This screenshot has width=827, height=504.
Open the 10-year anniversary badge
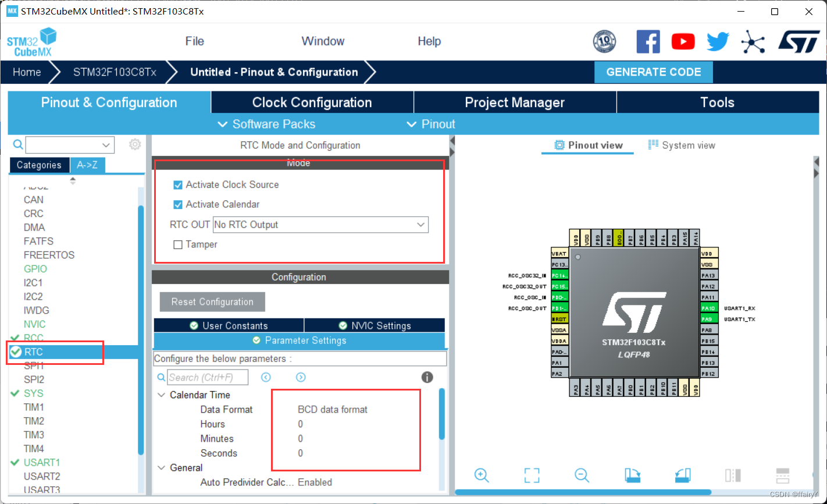tap(604, 41)
